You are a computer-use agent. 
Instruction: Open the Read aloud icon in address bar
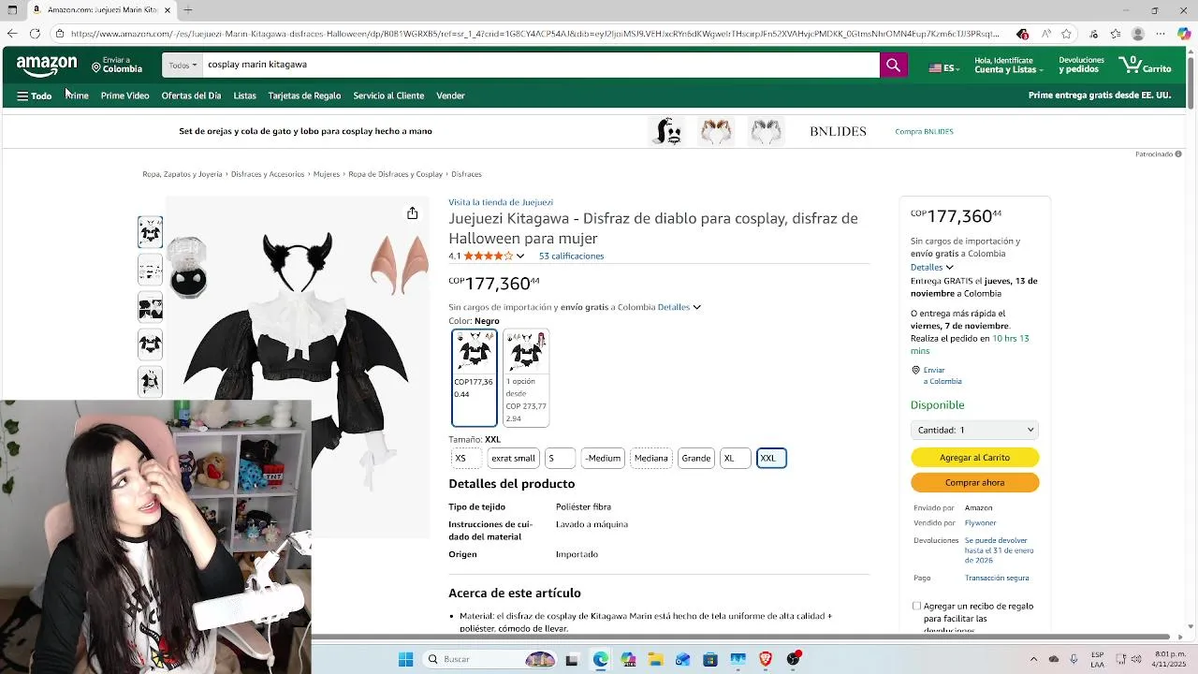[x=1045, y=34]
